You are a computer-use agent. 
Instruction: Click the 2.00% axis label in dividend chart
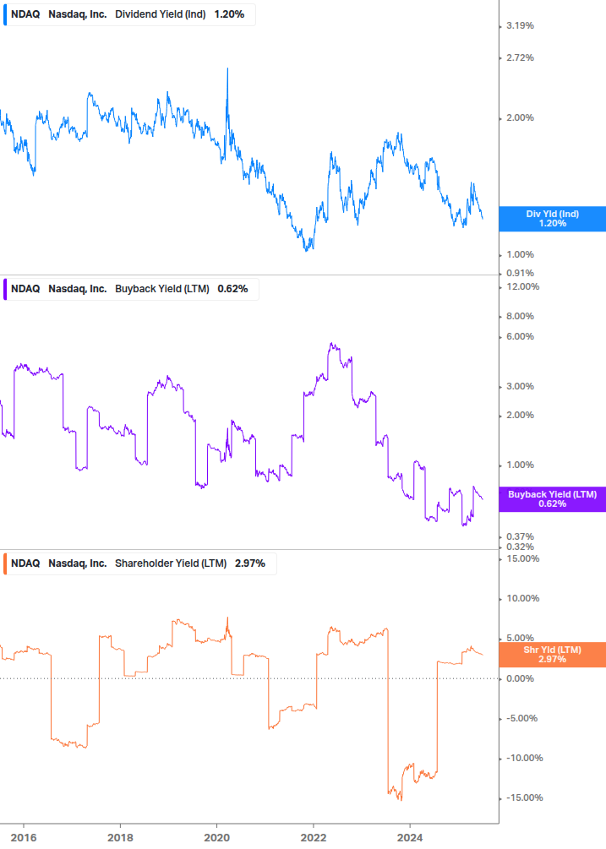tap(520, 117)
